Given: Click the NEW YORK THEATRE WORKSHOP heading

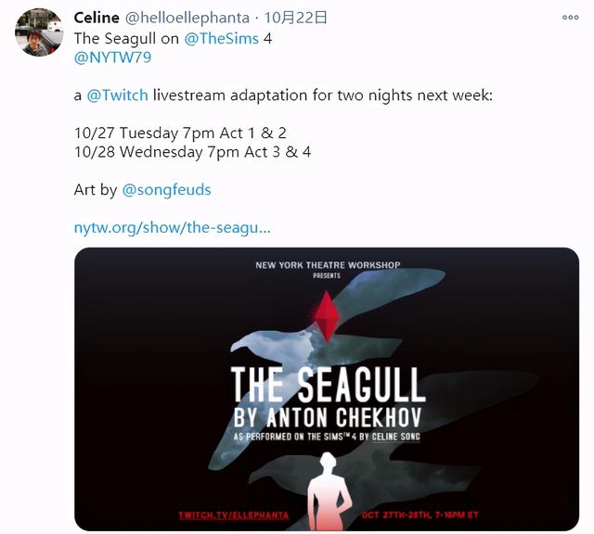Looking at the screenshot, I should (x=328, y=265).
